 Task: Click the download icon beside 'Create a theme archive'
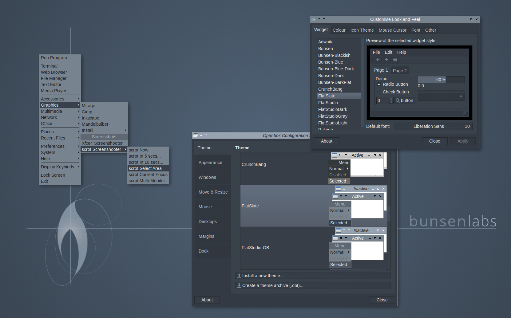point(240,285)
